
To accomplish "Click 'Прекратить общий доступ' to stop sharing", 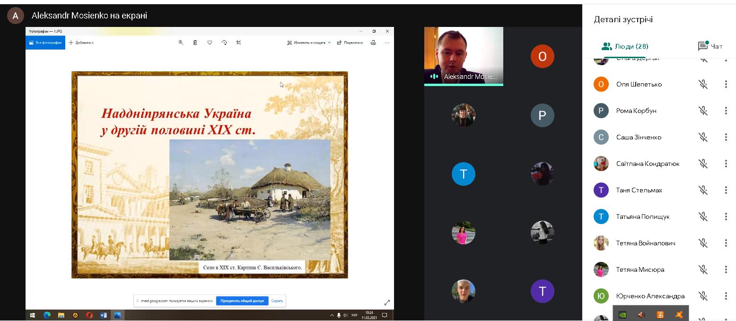I will tap(242, 301).
